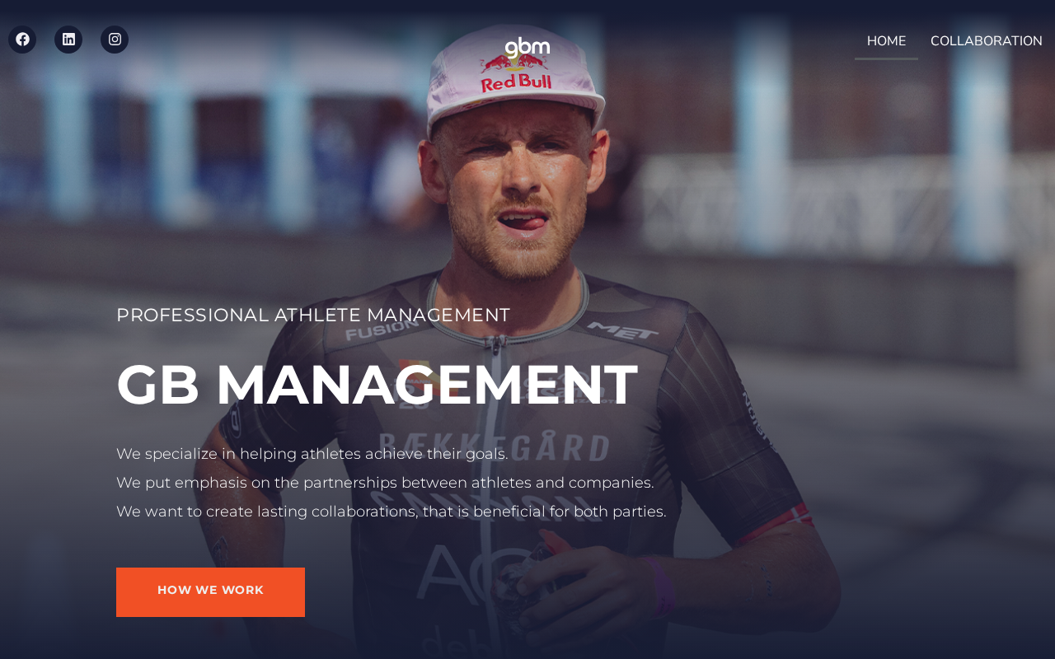Open the Instagram social icon
Image resolution: width=1055 pixels, height=659 pixels.
(115, 40)
